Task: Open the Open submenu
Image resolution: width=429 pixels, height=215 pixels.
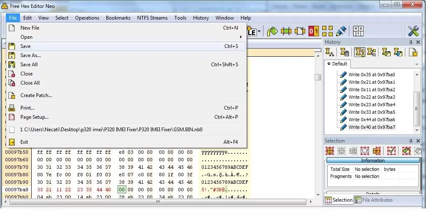Action: (126, 37)
